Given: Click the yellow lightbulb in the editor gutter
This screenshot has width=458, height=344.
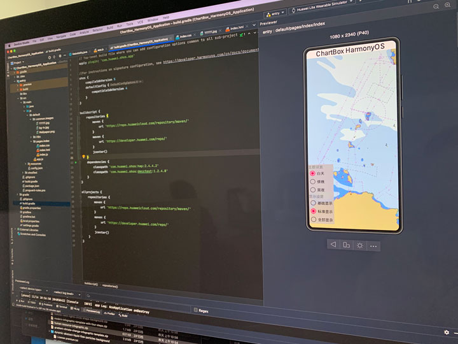Looking at the screenshot, I should [x=83, y=157].
